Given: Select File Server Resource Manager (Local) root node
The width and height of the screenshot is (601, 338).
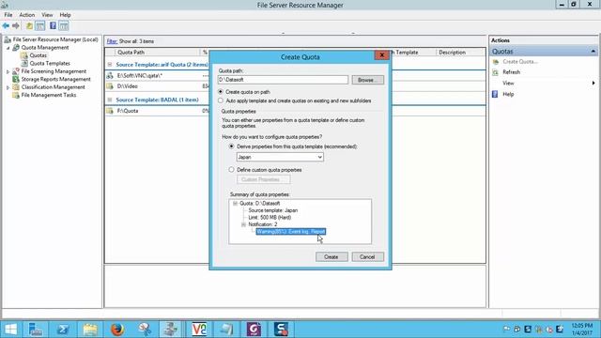Looking at the screenshot, I should (x=55, y=39).
